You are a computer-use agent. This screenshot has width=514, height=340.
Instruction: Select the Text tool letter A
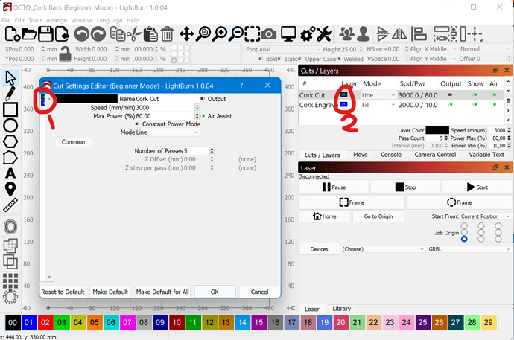point(10,173)
